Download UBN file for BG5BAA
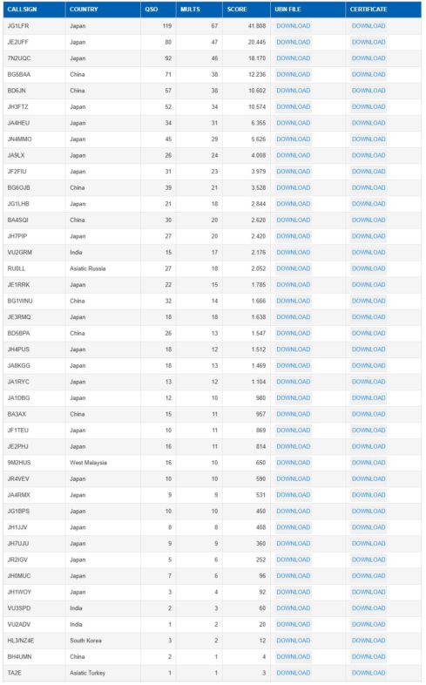 tap(294, 74)
